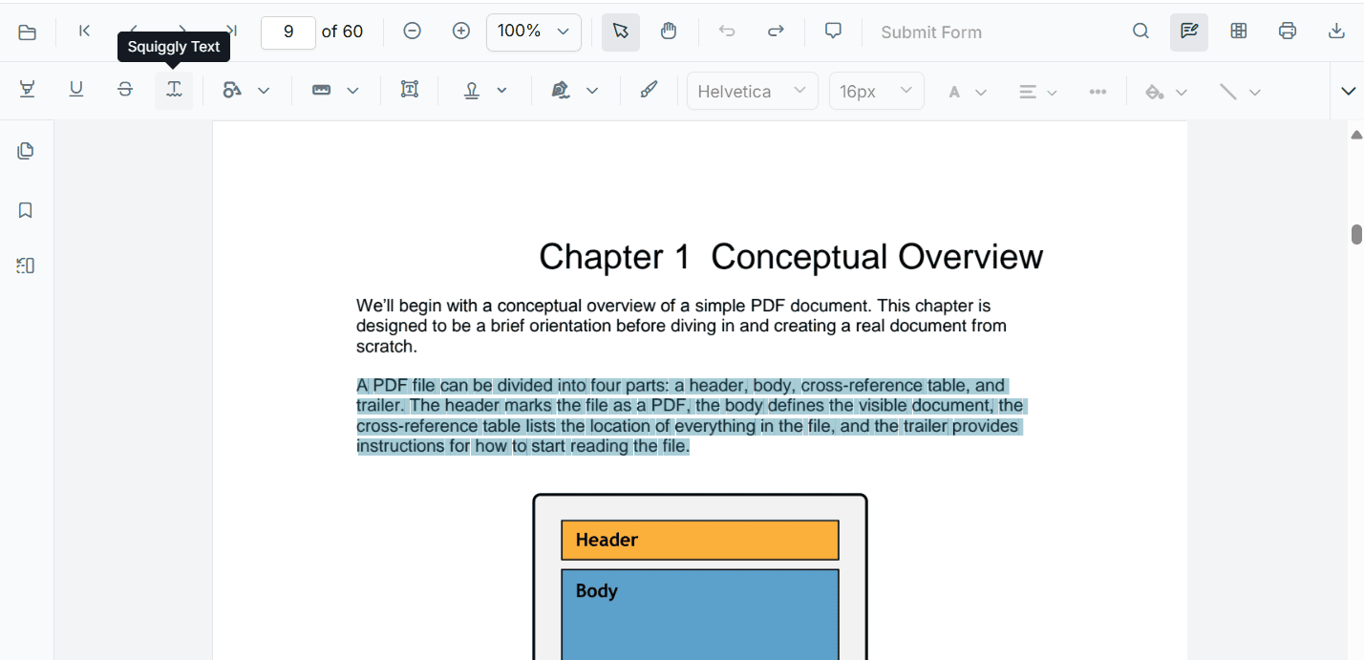Expand the shapes annotation dropdown
Image resolution: width=1364 pixels, height=660 pixels.
[x=264, y=91]
